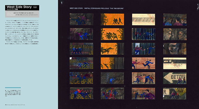Select the DETOUR arrow sign storyboard frame
The width and height of the screenshot is (199, 109).
click(x=175, y=78)
